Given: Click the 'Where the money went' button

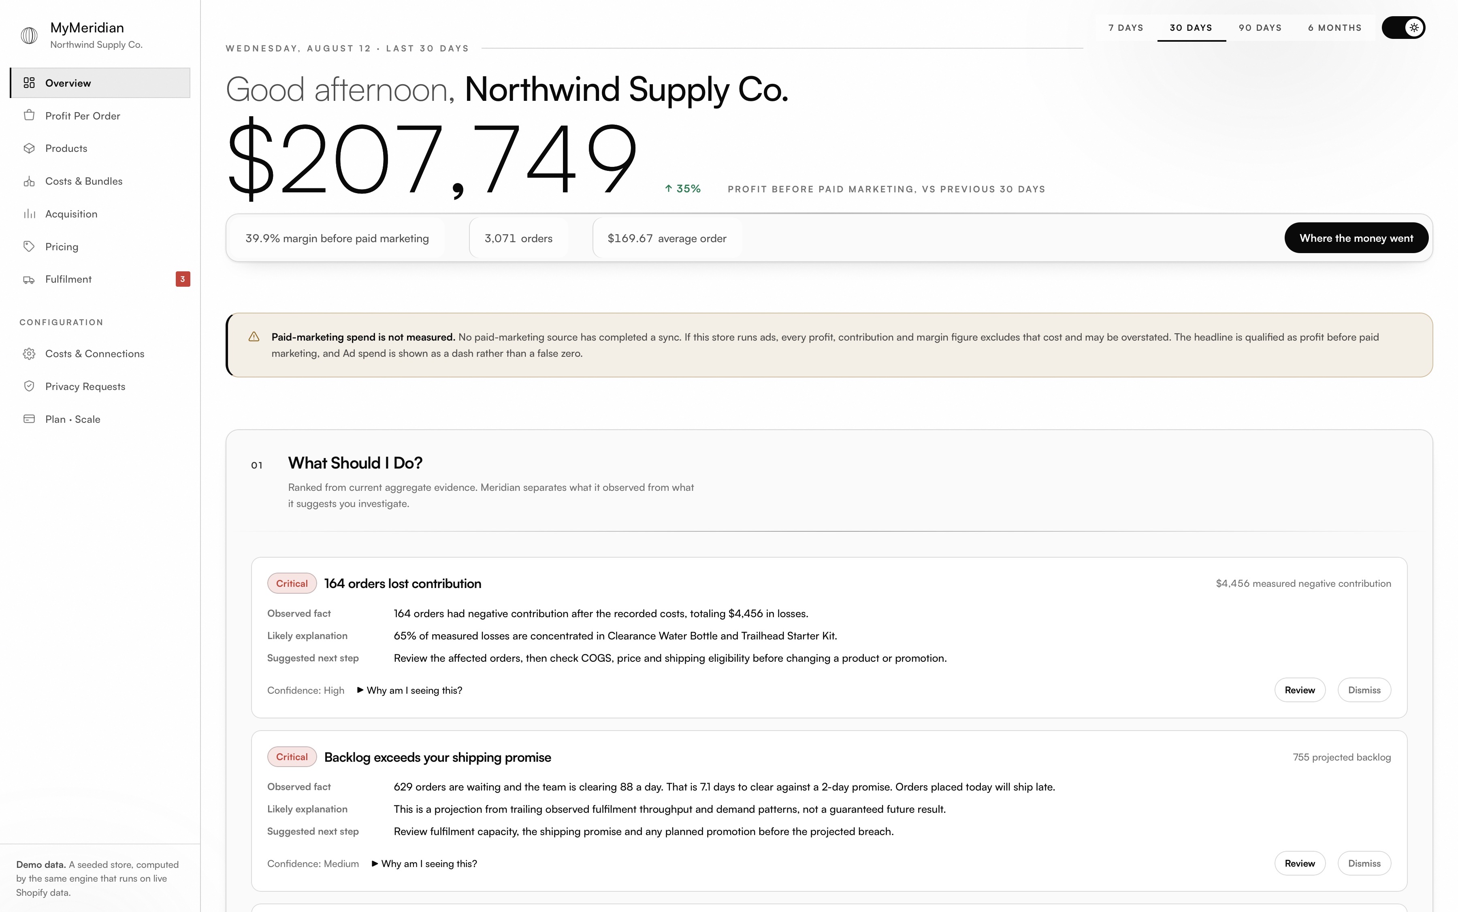Looking at the screenshot, I should [x=1356, y=238].
